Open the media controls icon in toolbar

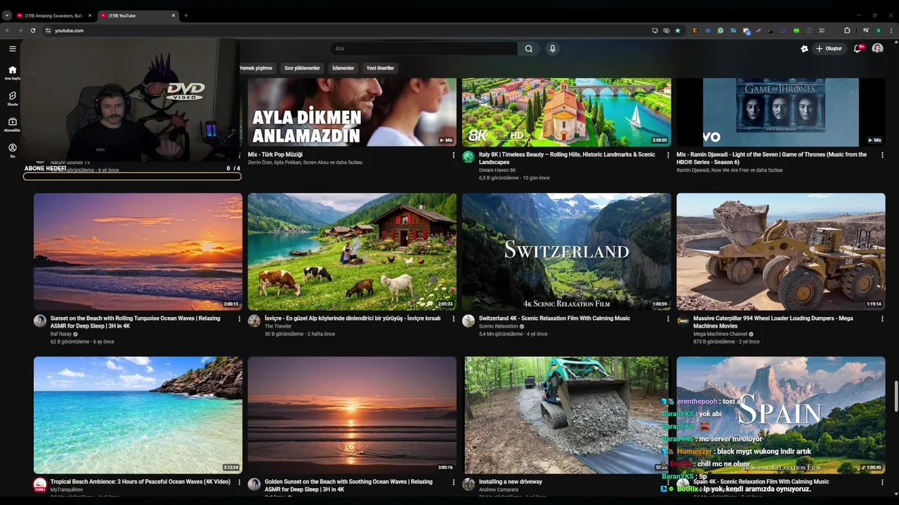[866, 30]
